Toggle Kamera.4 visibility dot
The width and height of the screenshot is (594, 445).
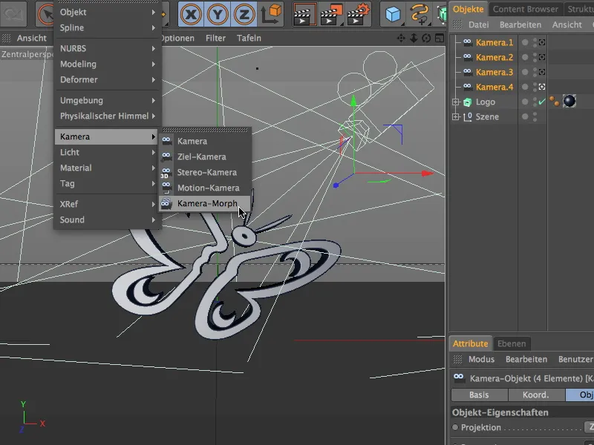click(x=525, y=87)
